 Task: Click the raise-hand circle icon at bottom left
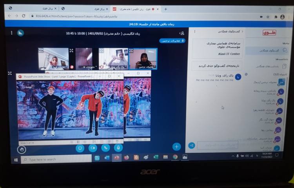(x=22, y=150)
